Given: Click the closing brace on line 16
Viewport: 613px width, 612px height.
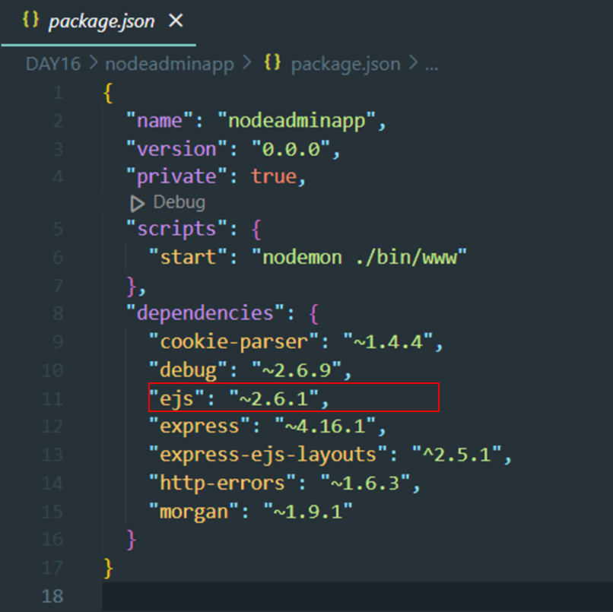Looking at the screenshot, I should pos(132,540).
